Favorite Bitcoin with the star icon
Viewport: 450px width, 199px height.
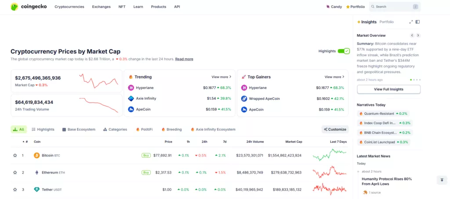[15, 156]
